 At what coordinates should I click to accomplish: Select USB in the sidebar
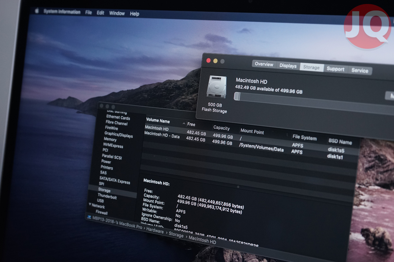tap(100, 201)
